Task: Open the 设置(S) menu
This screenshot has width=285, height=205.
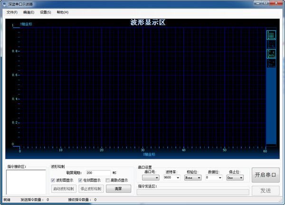Action: click(46, 12)
